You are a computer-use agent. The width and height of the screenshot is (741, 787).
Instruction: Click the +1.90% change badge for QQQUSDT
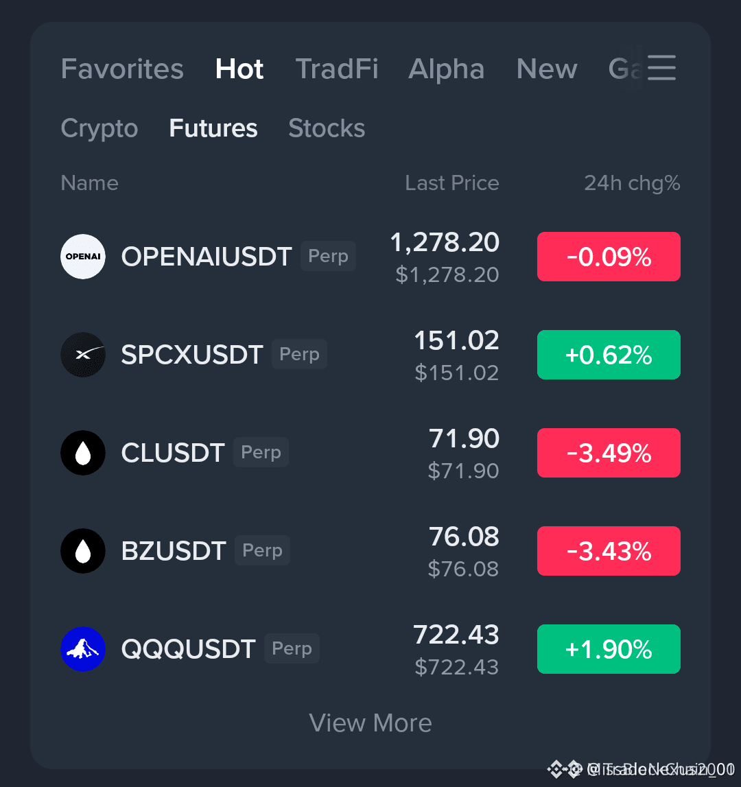point(609,649)
